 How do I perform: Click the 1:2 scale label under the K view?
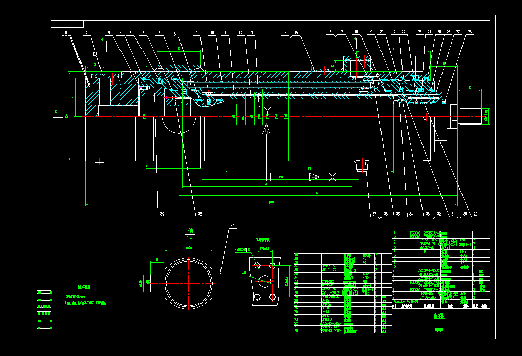click(x=189, y=237)
